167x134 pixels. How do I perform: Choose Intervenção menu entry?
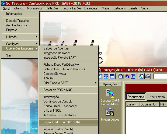click(68, 97)
